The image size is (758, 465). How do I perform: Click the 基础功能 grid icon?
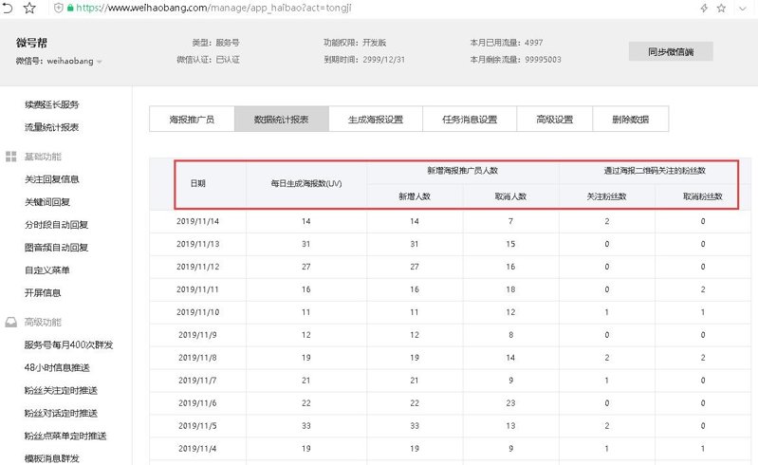11,157
